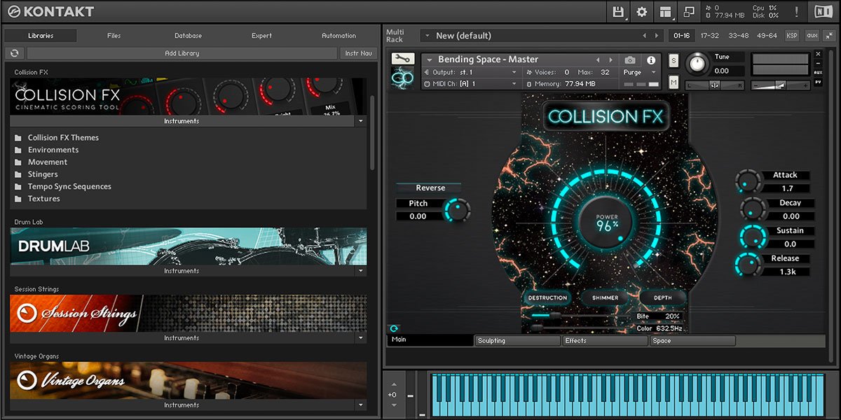This screenshot has height=420, width=841.
Task: Click the Add Library button
Action: pos(182,53)
